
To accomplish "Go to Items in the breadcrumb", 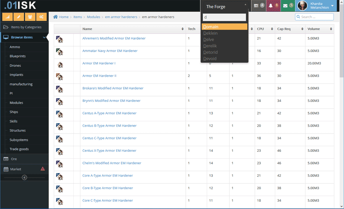I will pos(78,17).
